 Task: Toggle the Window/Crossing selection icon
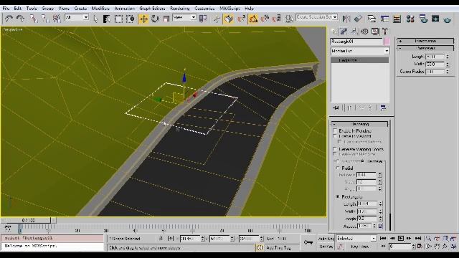point(131,19)
